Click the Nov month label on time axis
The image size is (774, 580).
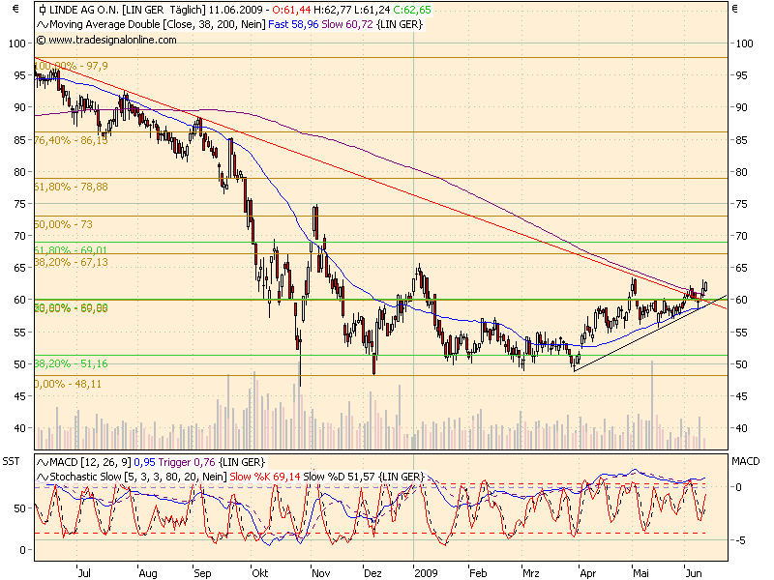click(x=321, y=573)
